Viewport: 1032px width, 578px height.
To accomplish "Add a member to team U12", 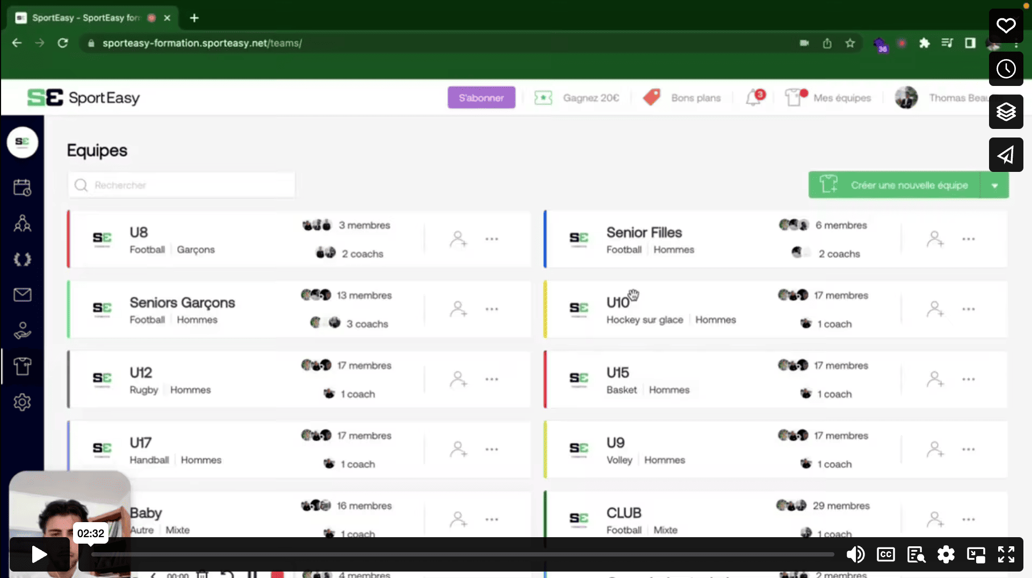I will (458, 379).
